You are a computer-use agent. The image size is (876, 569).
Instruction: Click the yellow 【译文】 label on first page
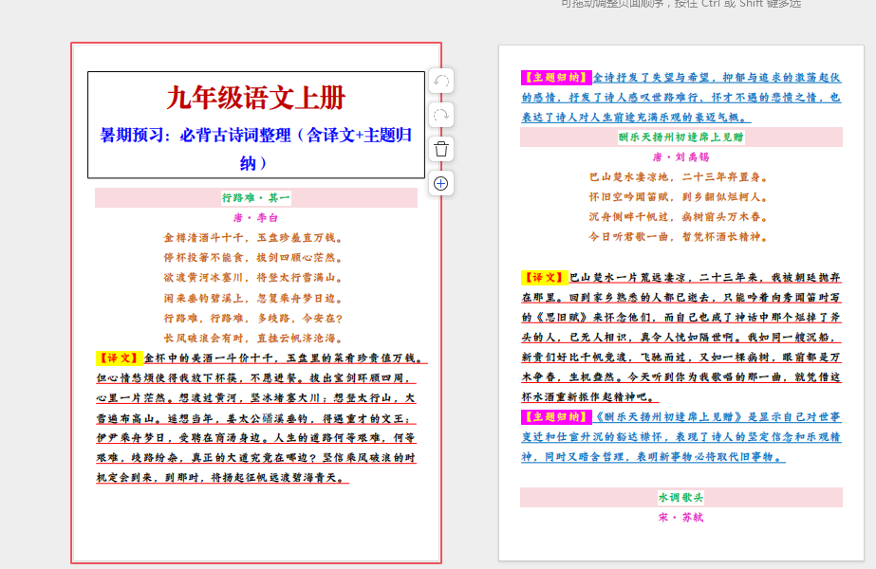[119, 358]
